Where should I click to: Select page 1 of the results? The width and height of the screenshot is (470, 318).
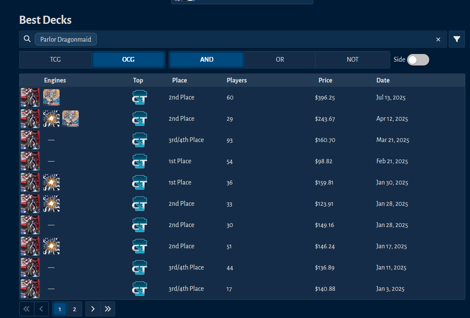click(59, 309)
